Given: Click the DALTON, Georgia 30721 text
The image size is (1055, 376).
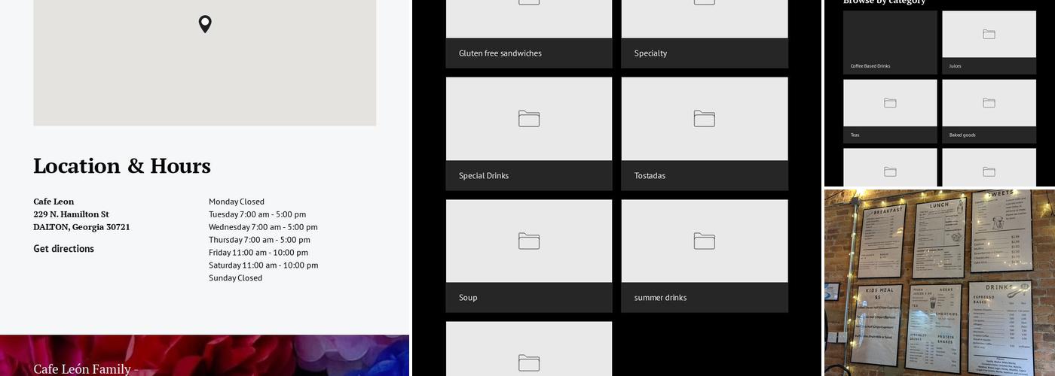Looking at the screenshot, I should [81, 227].
